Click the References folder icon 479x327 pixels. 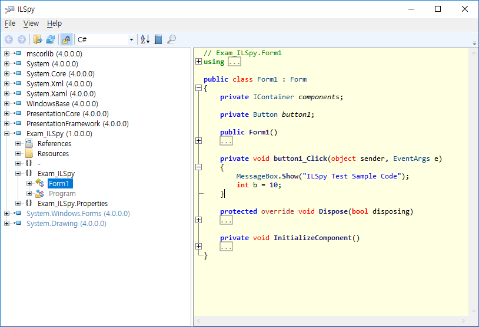click(29, 143)
